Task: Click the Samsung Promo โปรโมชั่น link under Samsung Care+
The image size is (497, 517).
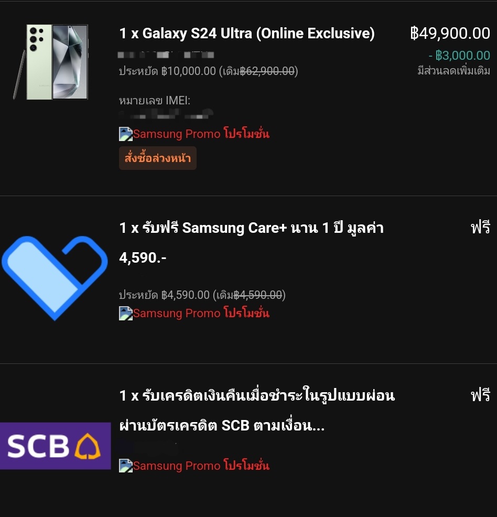Action: click(201, 313)
